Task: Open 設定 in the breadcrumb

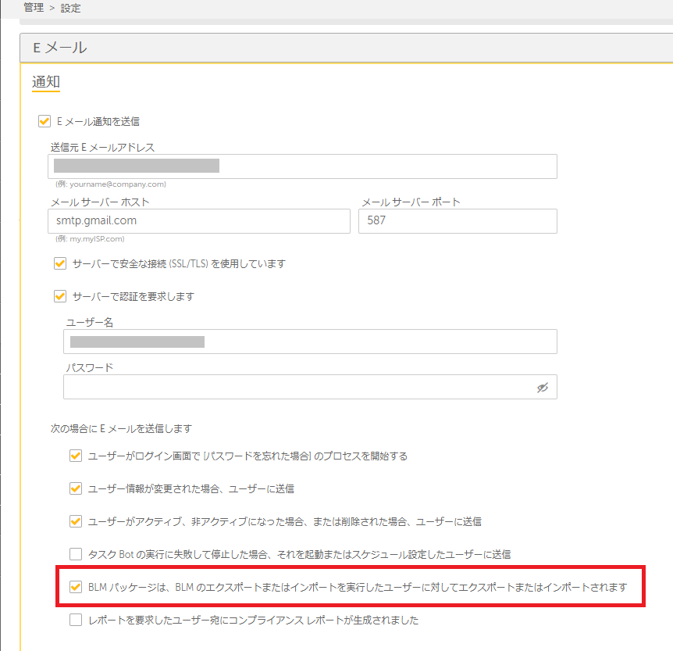Action: 70,8
